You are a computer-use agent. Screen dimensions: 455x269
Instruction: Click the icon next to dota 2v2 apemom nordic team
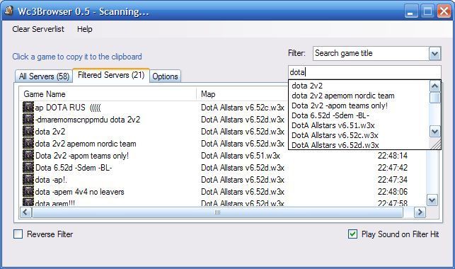28,144
